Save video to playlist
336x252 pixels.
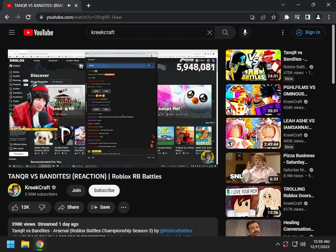coord(101,207)
